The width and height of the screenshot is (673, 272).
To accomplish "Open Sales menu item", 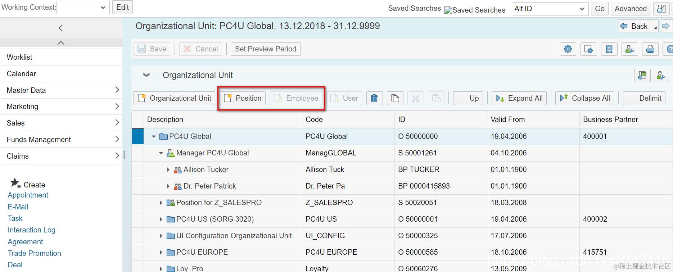I will tap(15, 123).
